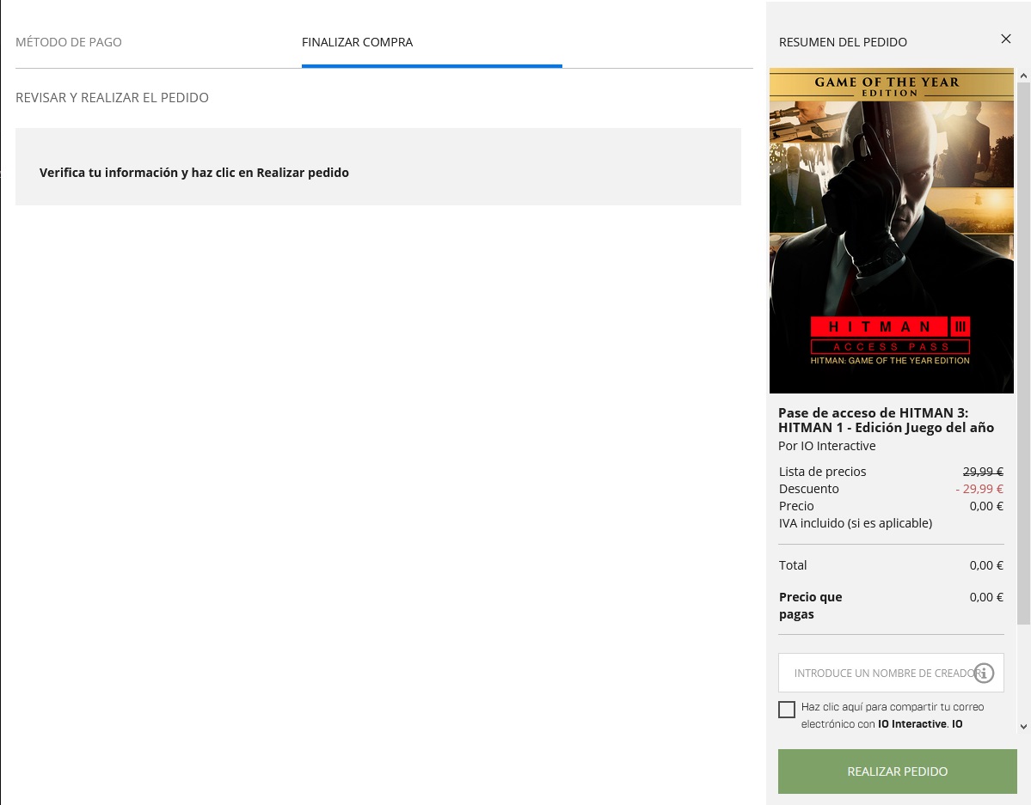The height and width of the screenshot is (805, 1031).
Task: Click the order summary scrollbar thumb
Action: (1023, 354)
